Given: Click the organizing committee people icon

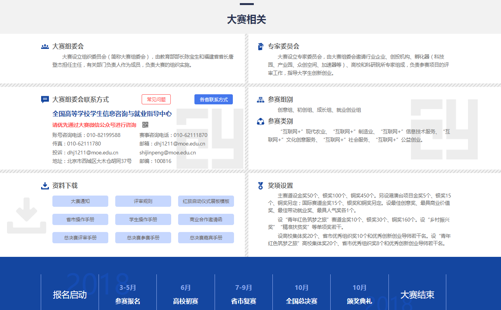Looking at the screenshot, I should click(45, 47).
